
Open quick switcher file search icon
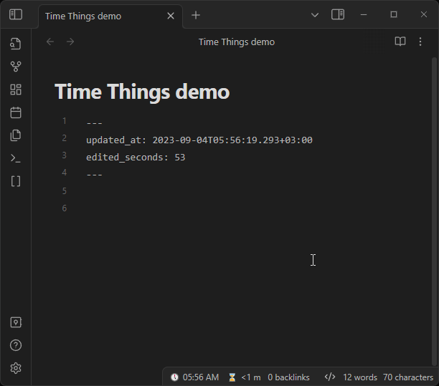pyautogui.click(x=16, y=44)
